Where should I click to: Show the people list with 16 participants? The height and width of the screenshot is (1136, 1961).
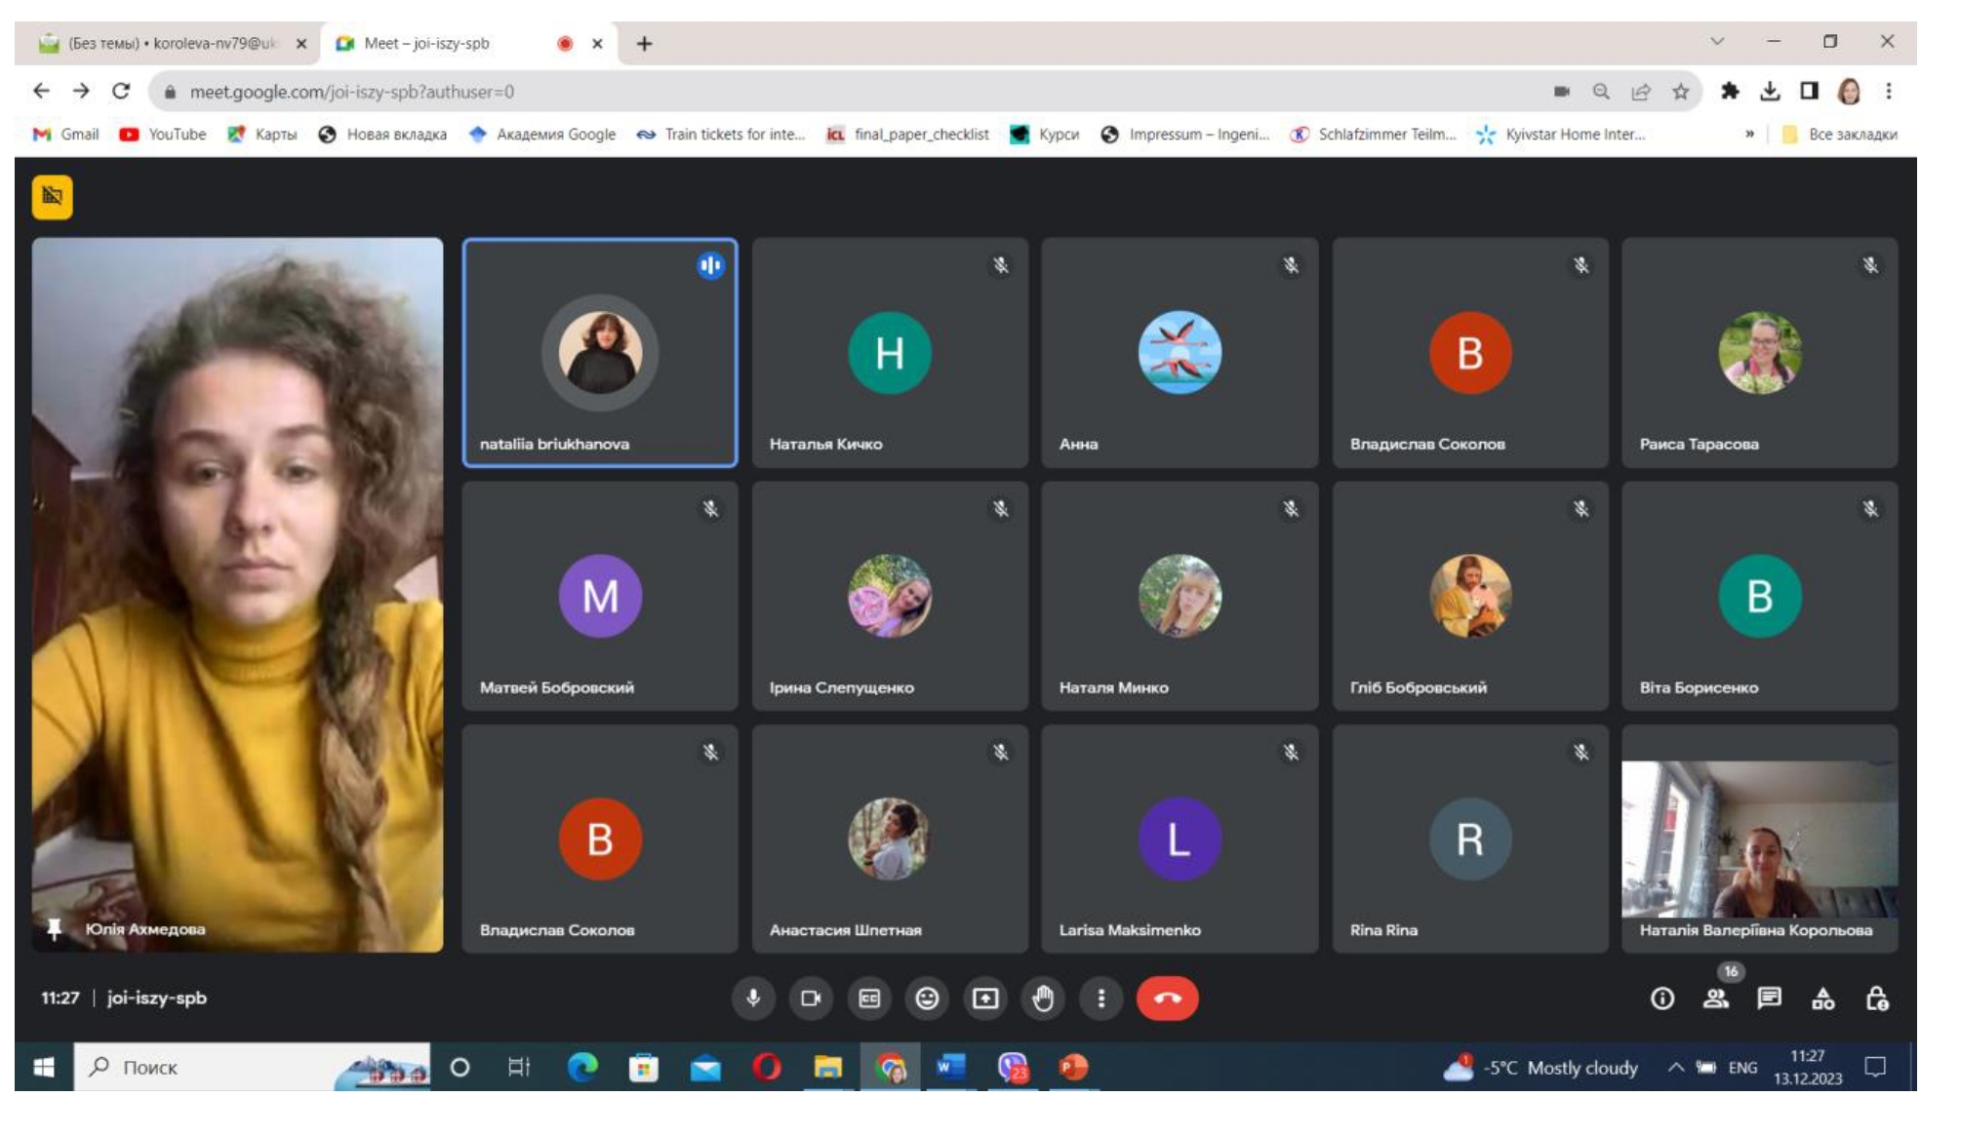coord(1716,999)
